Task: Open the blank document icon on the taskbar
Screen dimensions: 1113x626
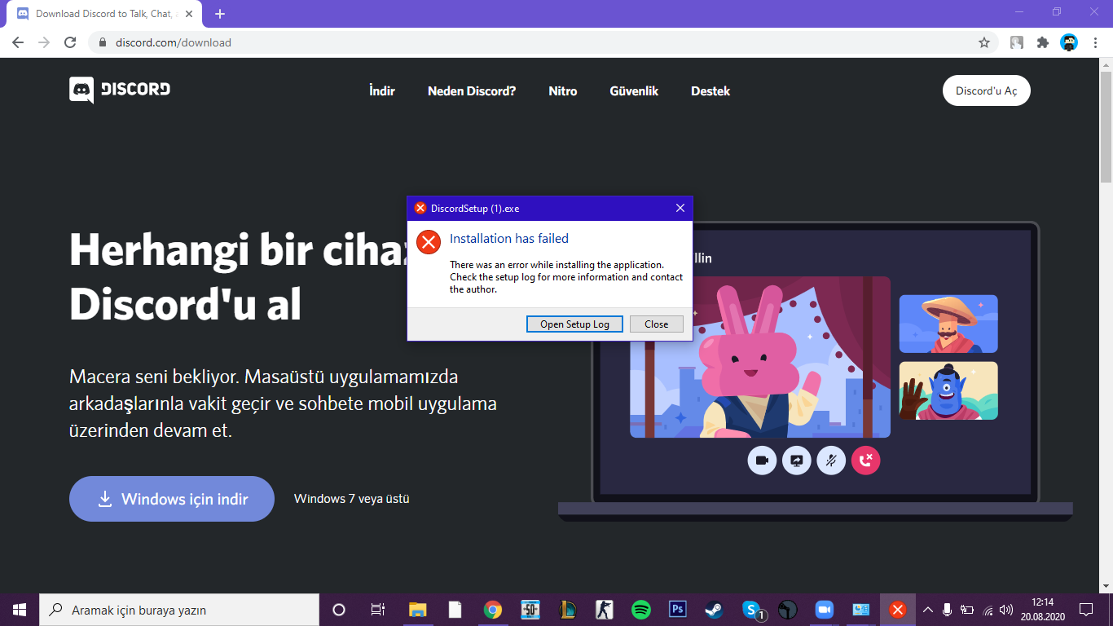Action: point(455,610)
